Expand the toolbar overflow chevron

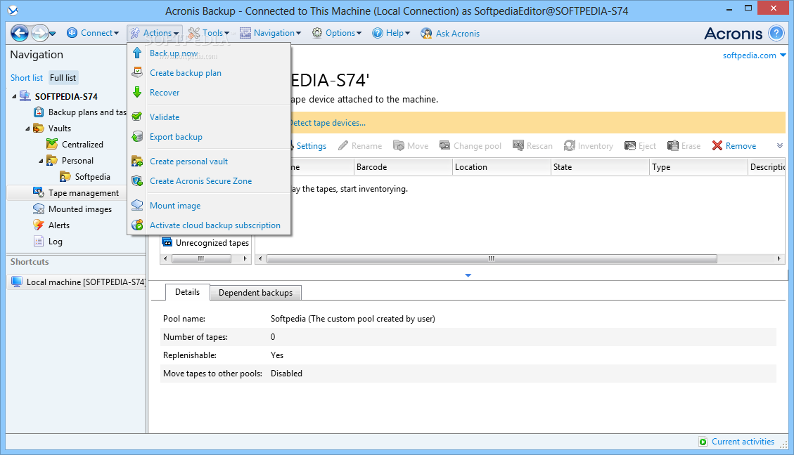click(x=780, y=145)
